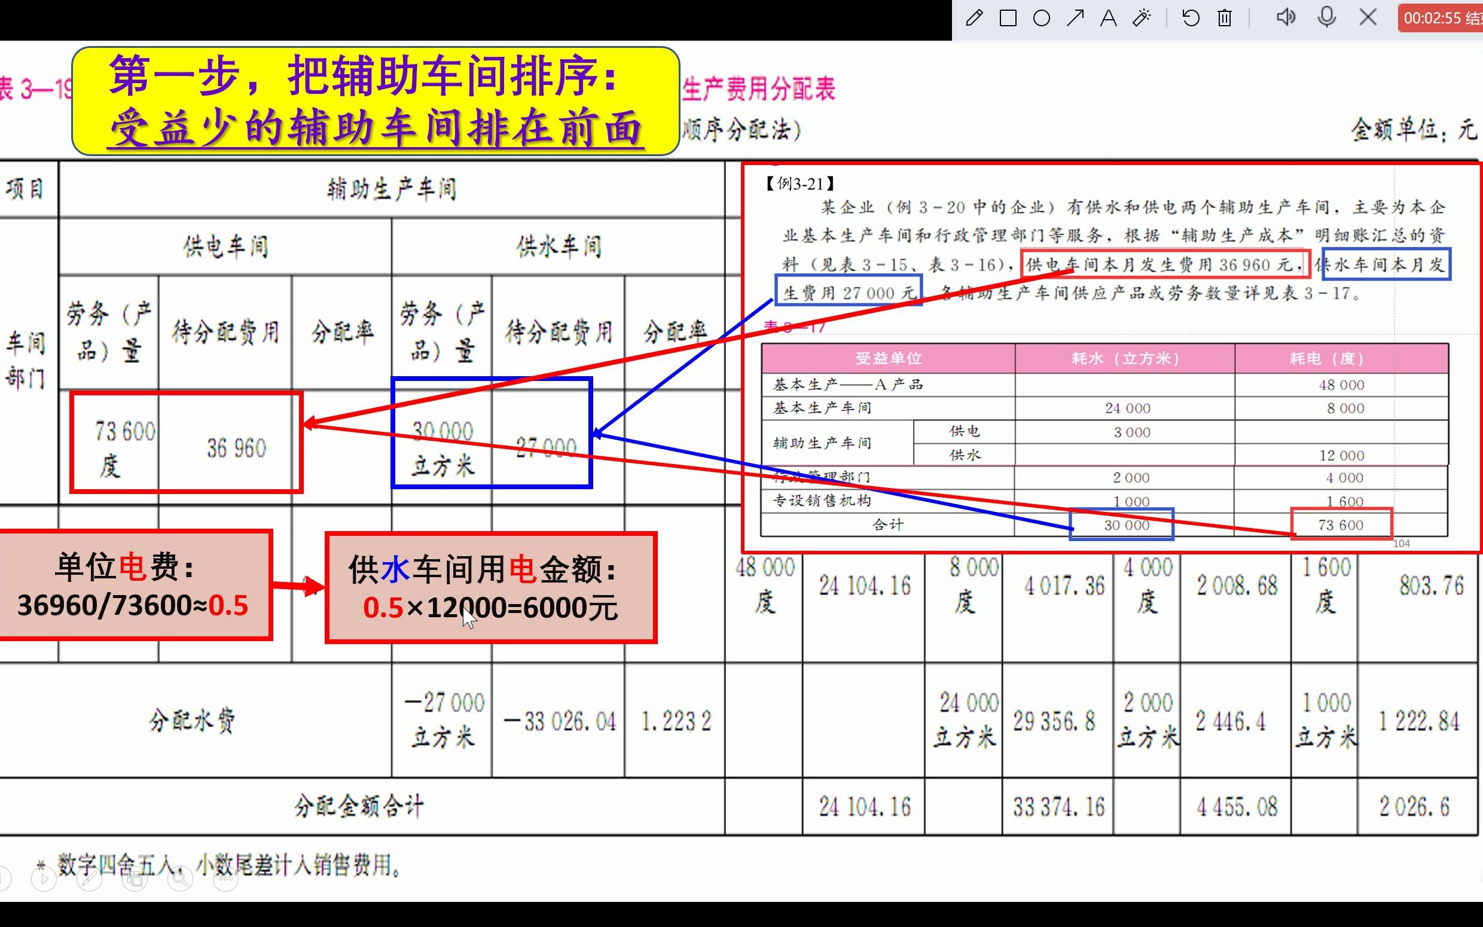Click the 供电车间 column header
This screenshot has height=927, width=1483.
[x=225, y=246]
